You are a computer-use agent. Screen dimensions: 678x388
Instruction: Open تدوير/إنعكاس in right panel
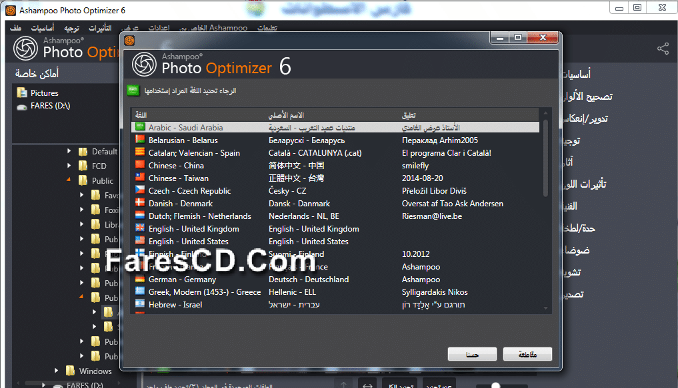click(585, 118)
